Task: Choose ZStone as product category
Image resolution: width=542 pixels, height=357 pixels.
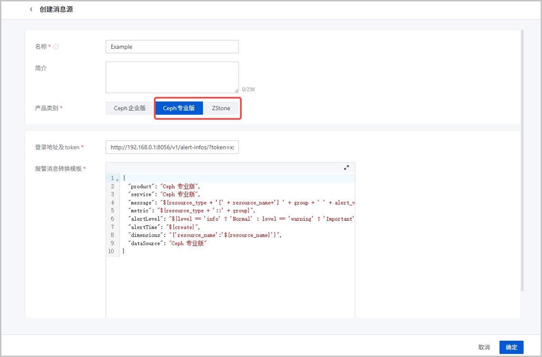Action: pos(221,108)
